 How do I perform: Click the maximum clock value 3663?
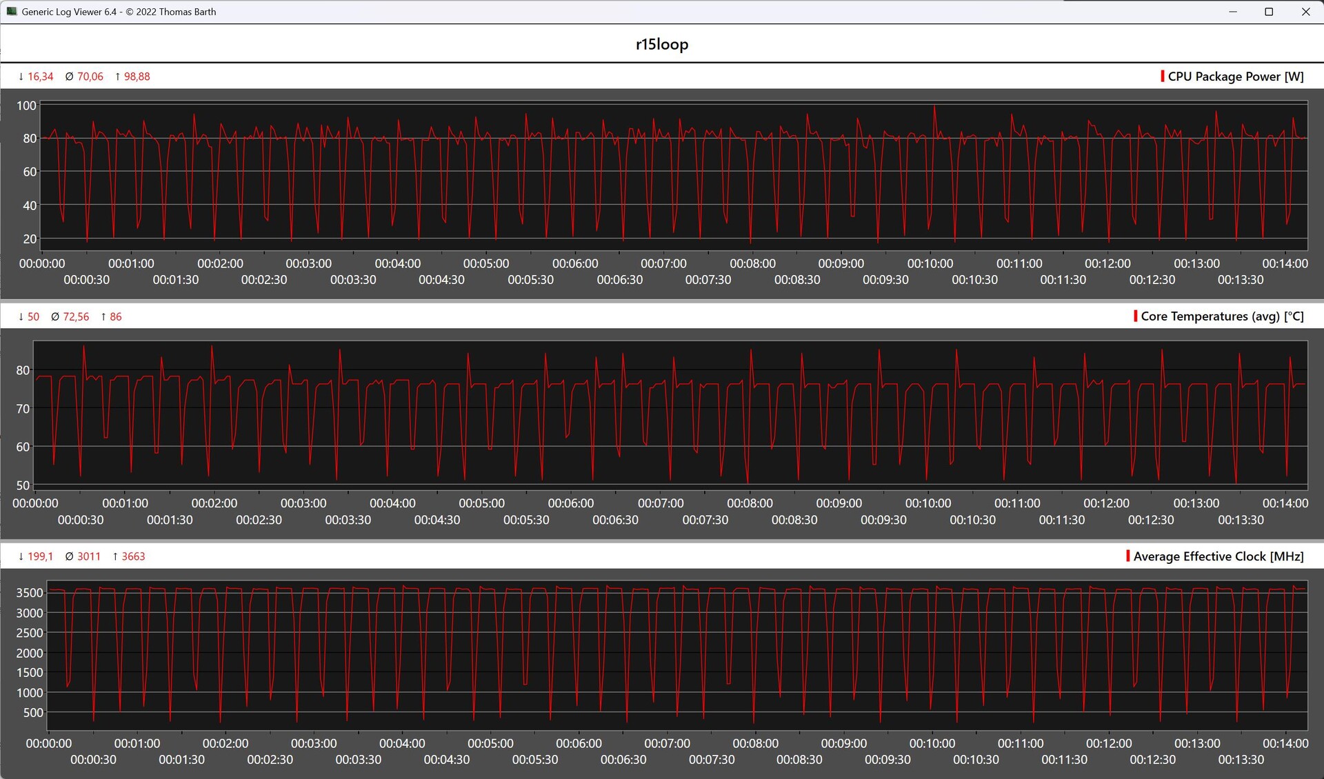pos(133,556)
